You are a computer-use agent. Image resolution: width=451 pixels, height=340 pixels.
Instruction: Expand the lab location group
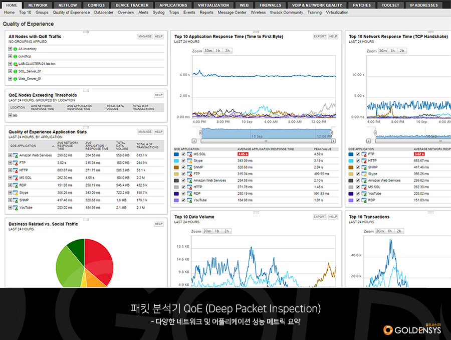click(x=10, y=116)
